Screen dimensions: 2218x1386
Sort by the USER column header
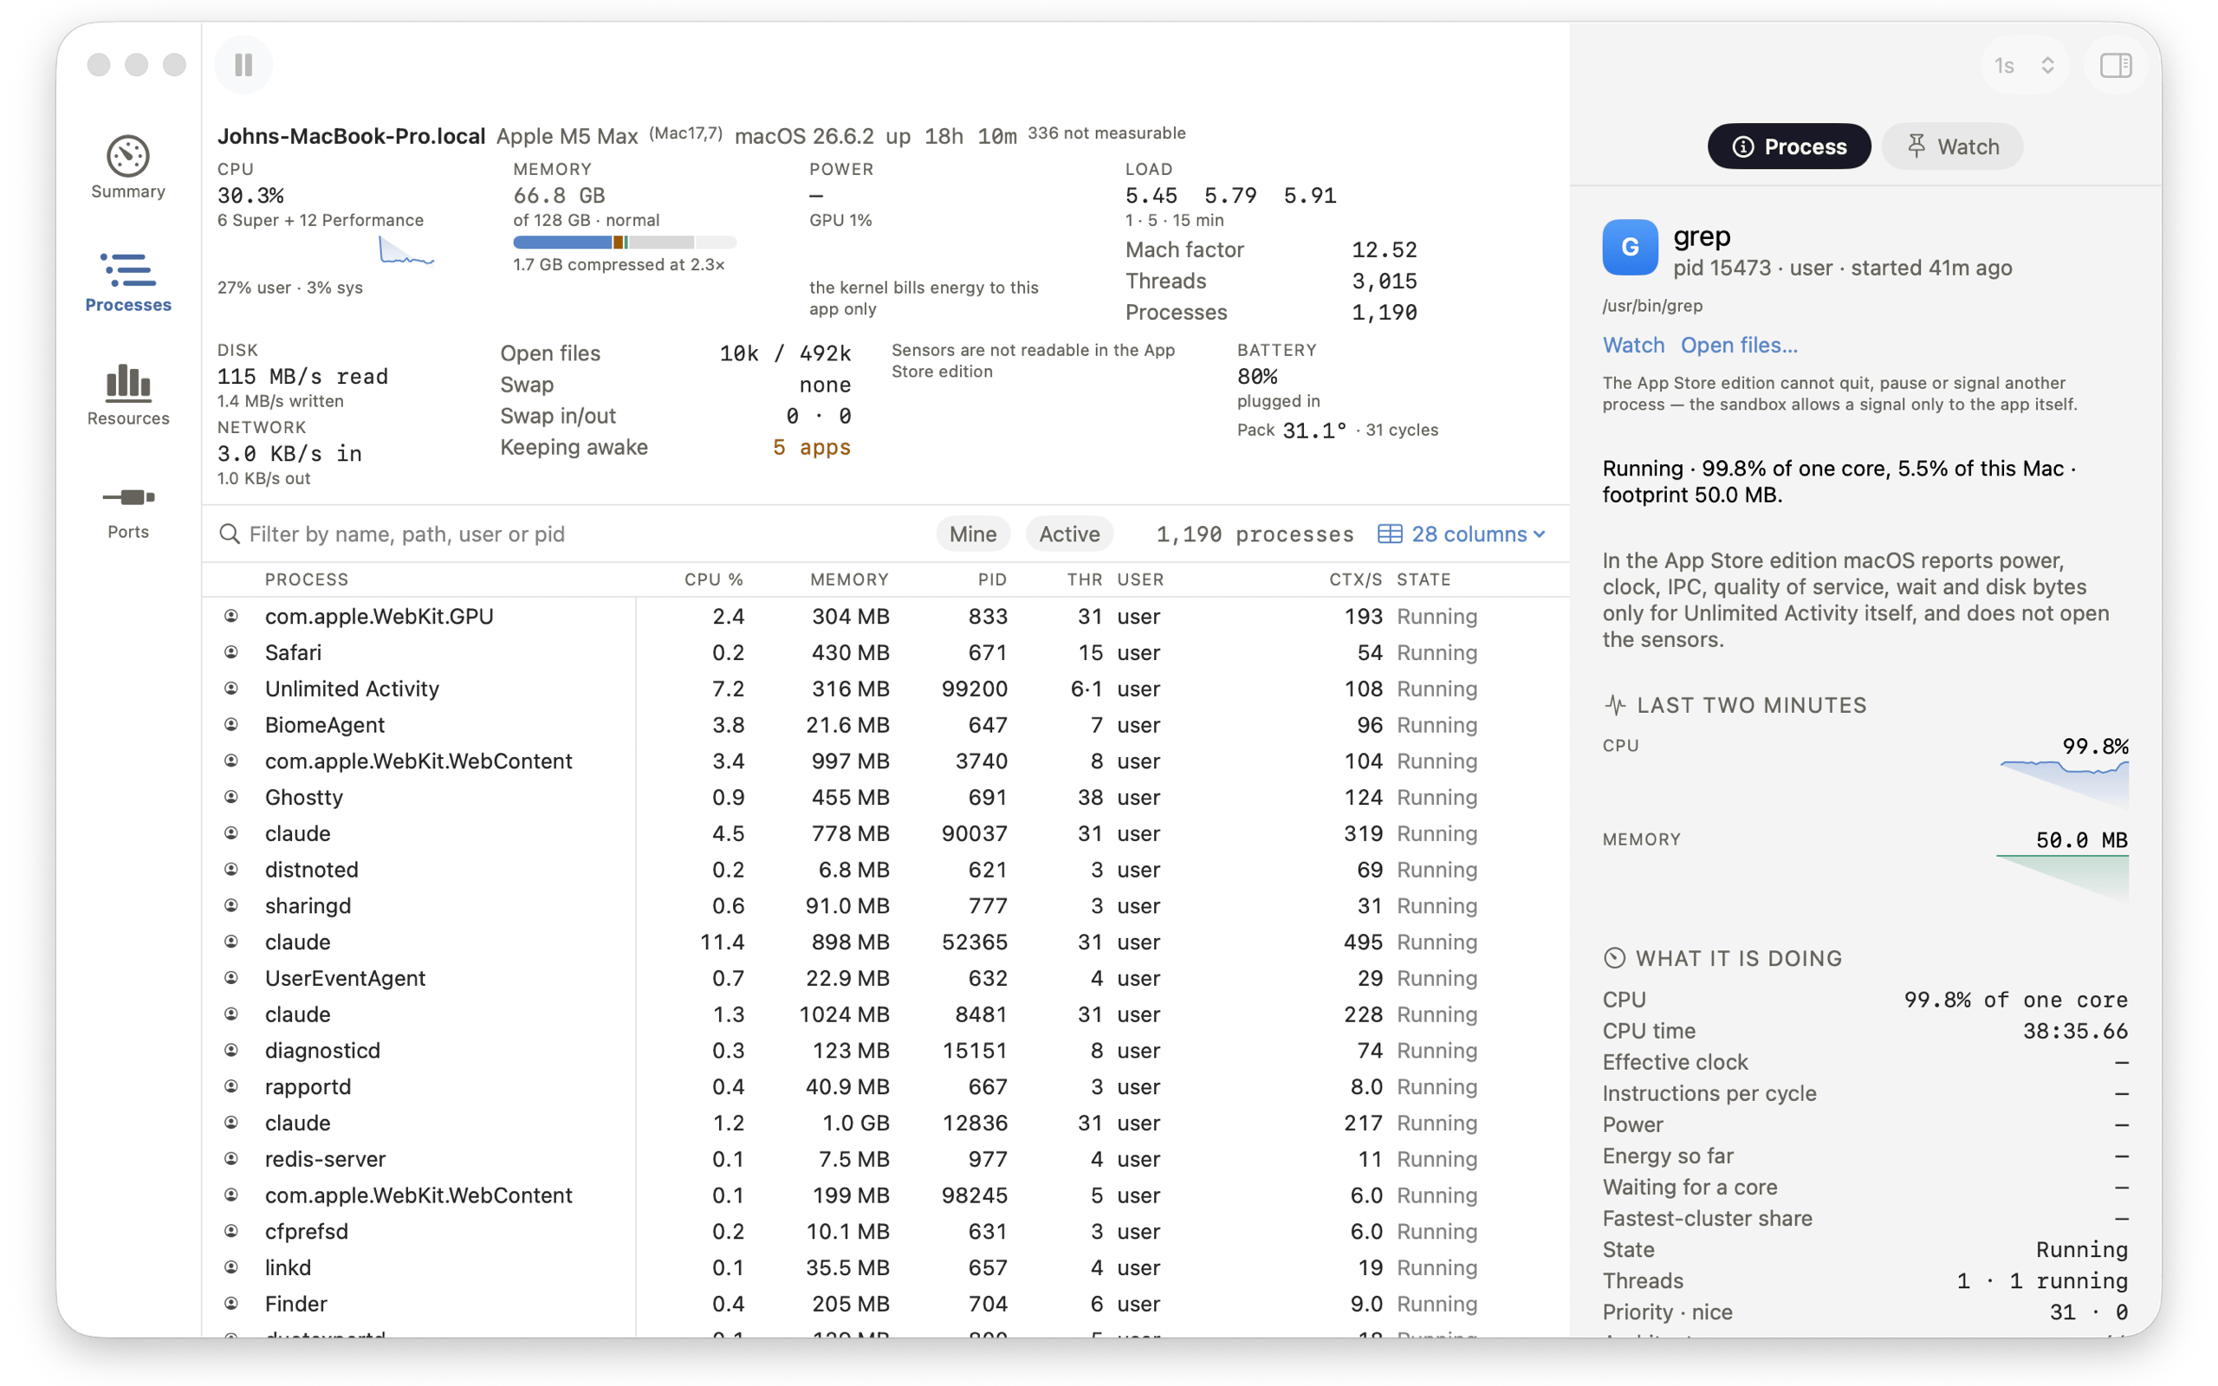(x=1140, y=580)
